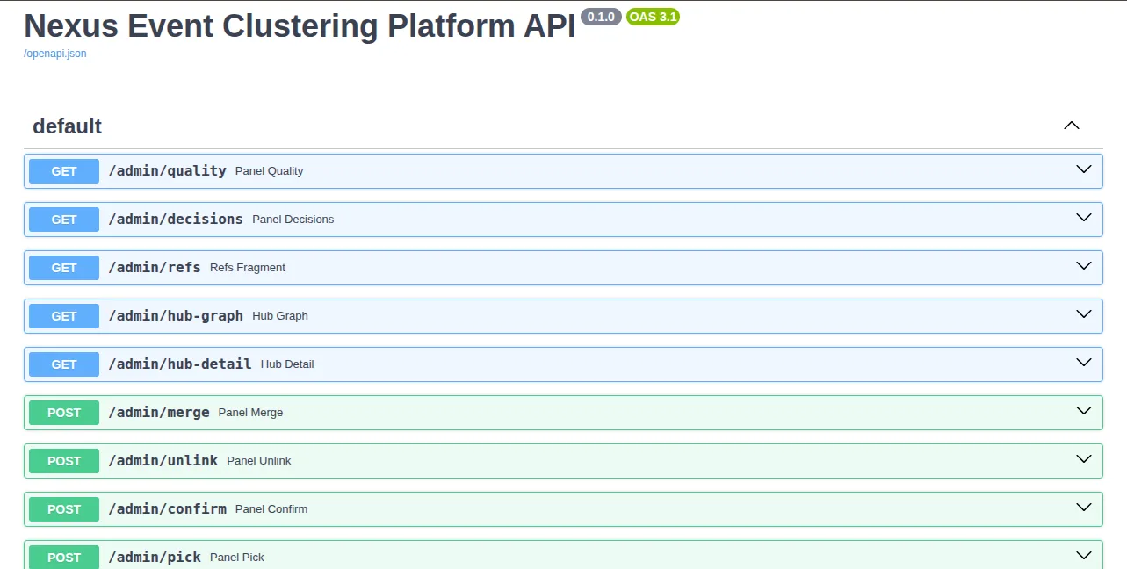Click the Panel Unlink summary text

pyautogui.click(x=259, y=461)
